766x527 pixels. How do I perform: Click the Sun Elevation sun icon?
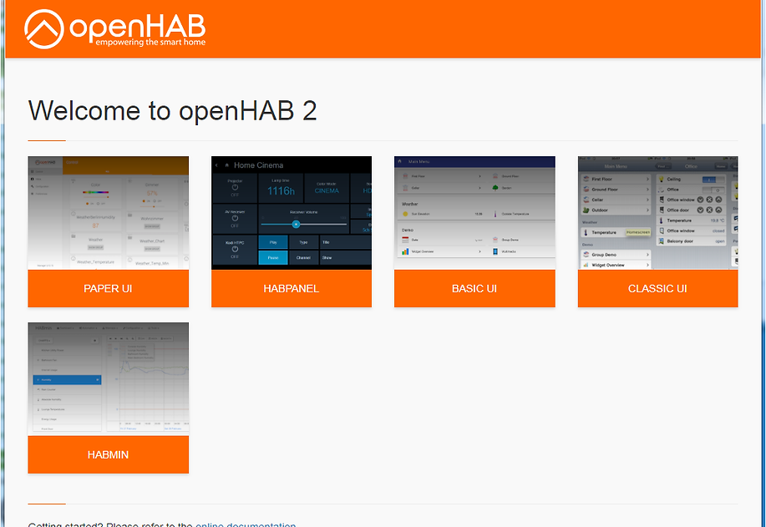[x=405, y=214]
